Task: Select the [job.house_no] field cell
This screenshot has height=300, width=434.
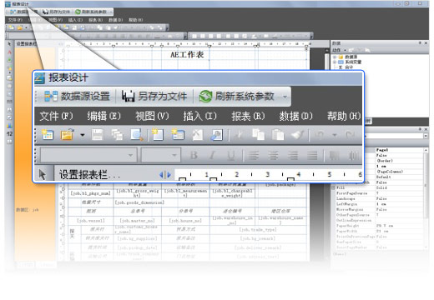Action: click(185, 221)
